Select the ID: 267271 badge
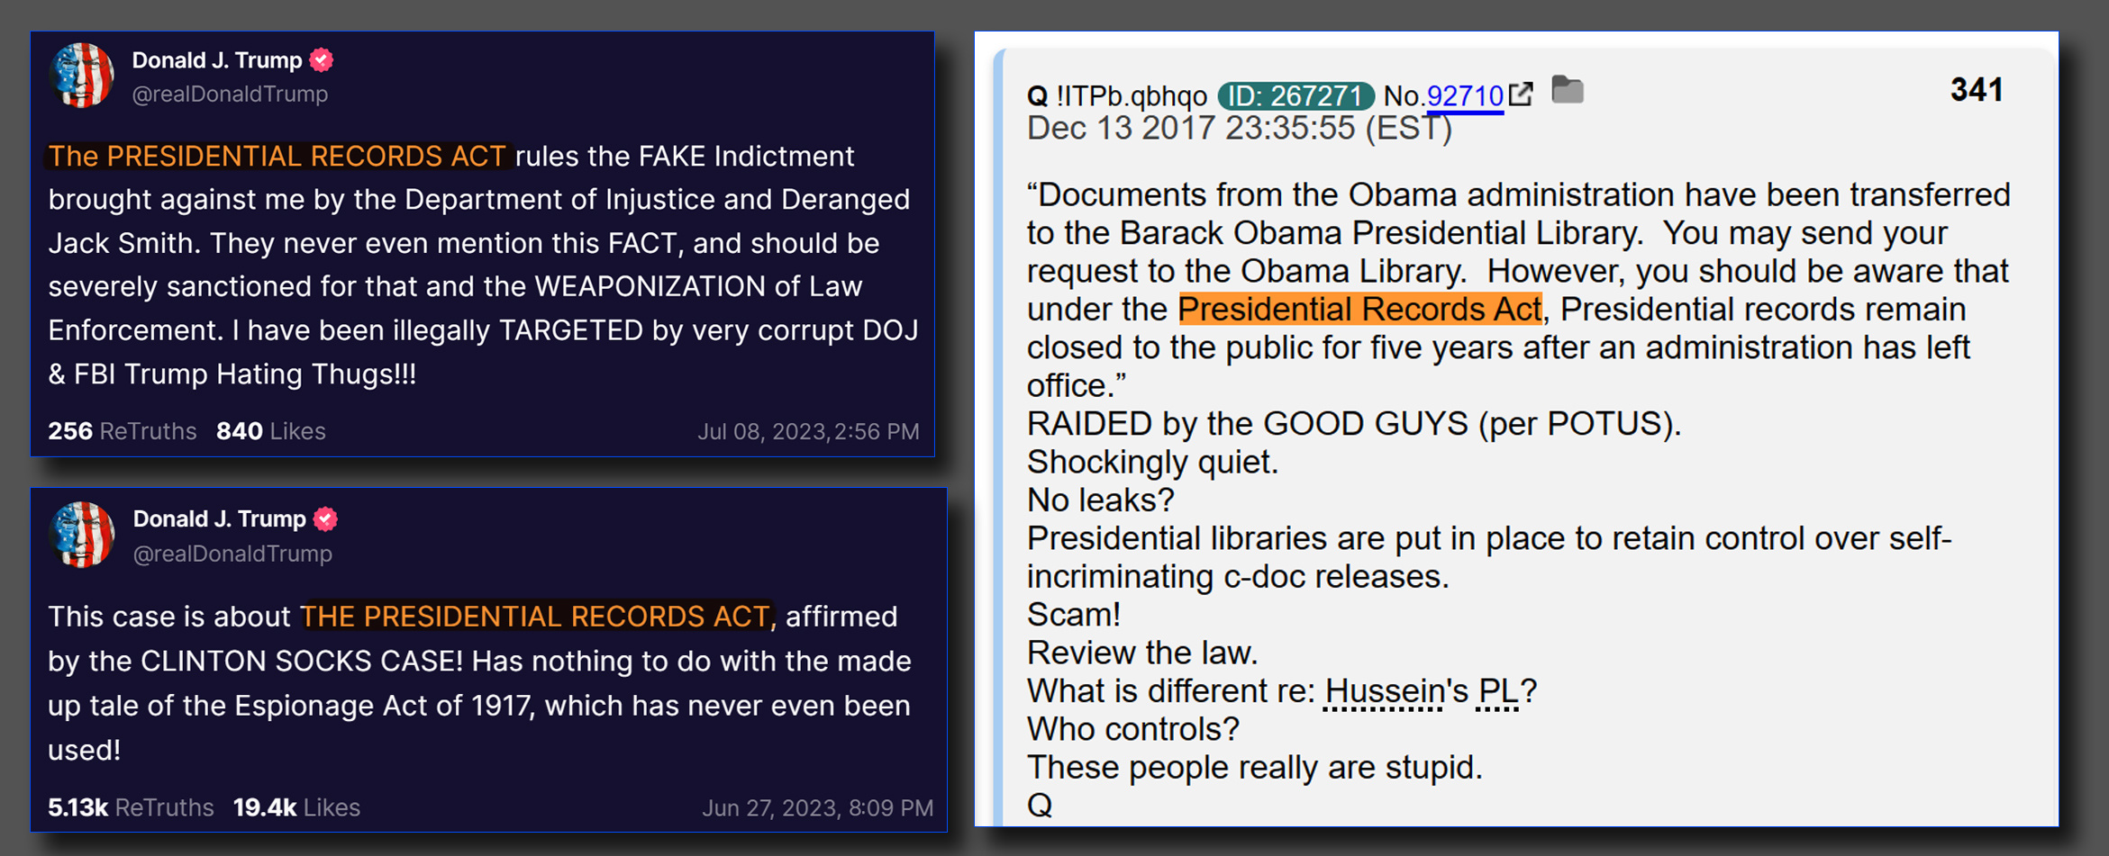2109x856 pixels. pos(1295,95)
